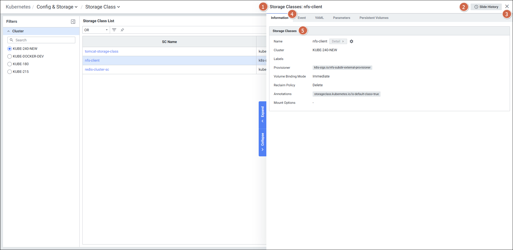The width and height of the screenshot is (513, 250).
Task: Click the pin icon in filter bar
Action: (122, 30)
